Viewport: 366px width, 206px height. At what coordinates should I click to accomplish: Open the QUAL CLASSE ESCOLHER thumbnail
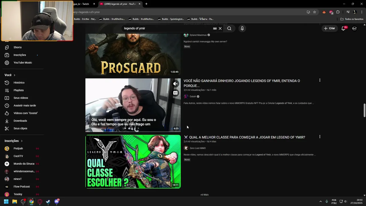tap(133, 162)
